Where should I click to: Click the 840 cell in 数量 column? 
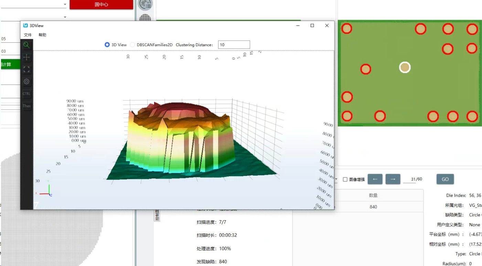point(373,207)
